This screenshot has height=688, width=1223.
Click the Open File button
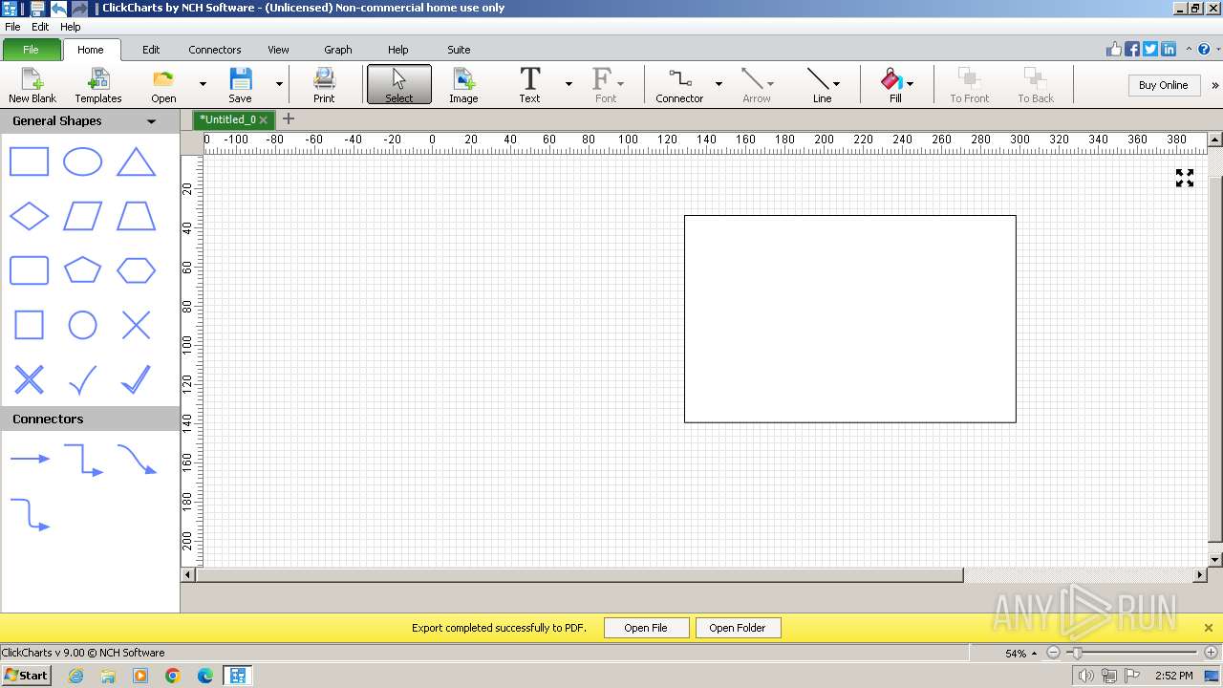coord(646,628)
